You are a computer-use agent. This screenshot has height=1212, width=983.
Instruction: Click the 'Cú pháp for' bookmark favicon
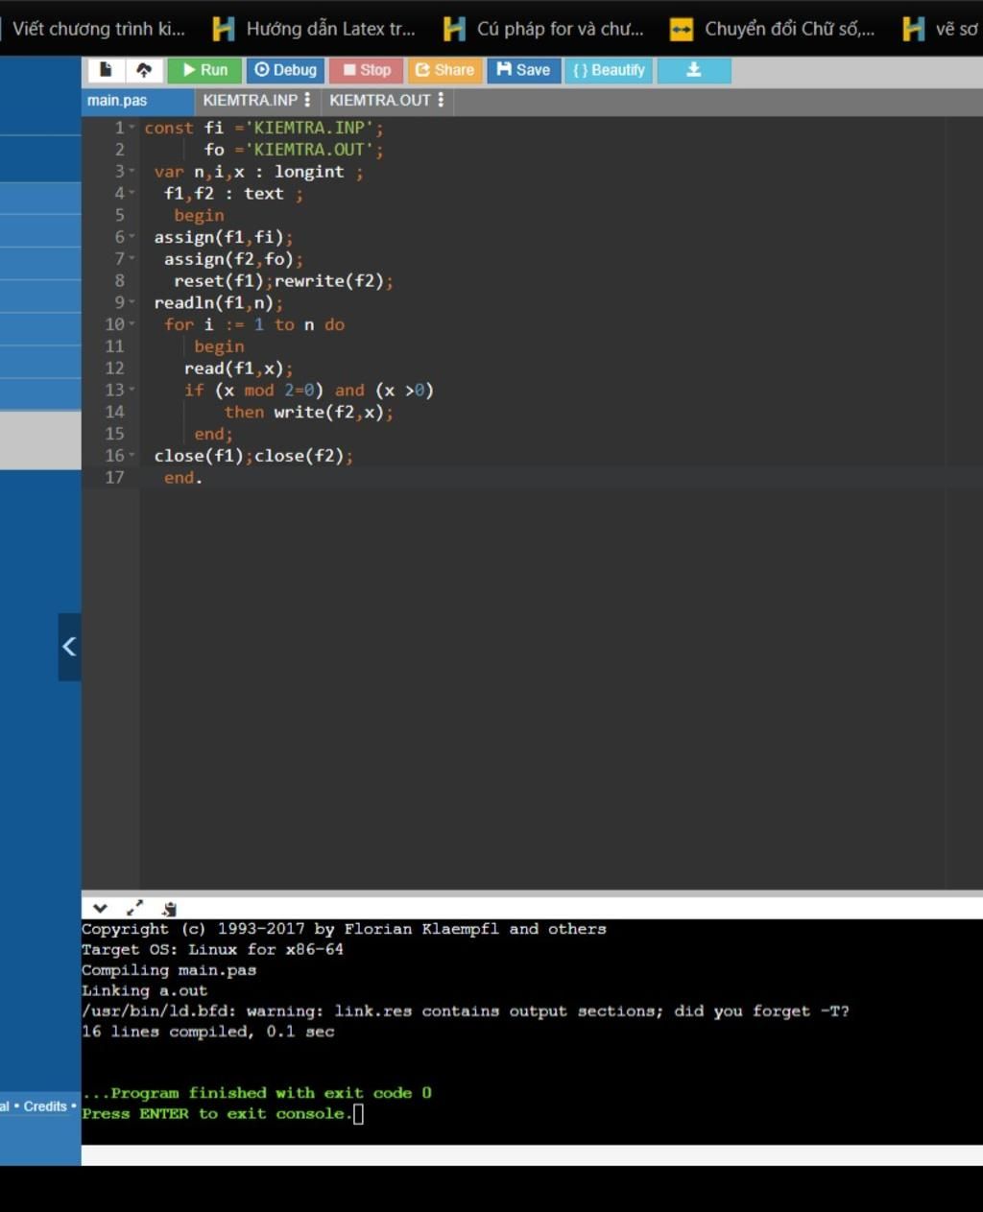454,30
